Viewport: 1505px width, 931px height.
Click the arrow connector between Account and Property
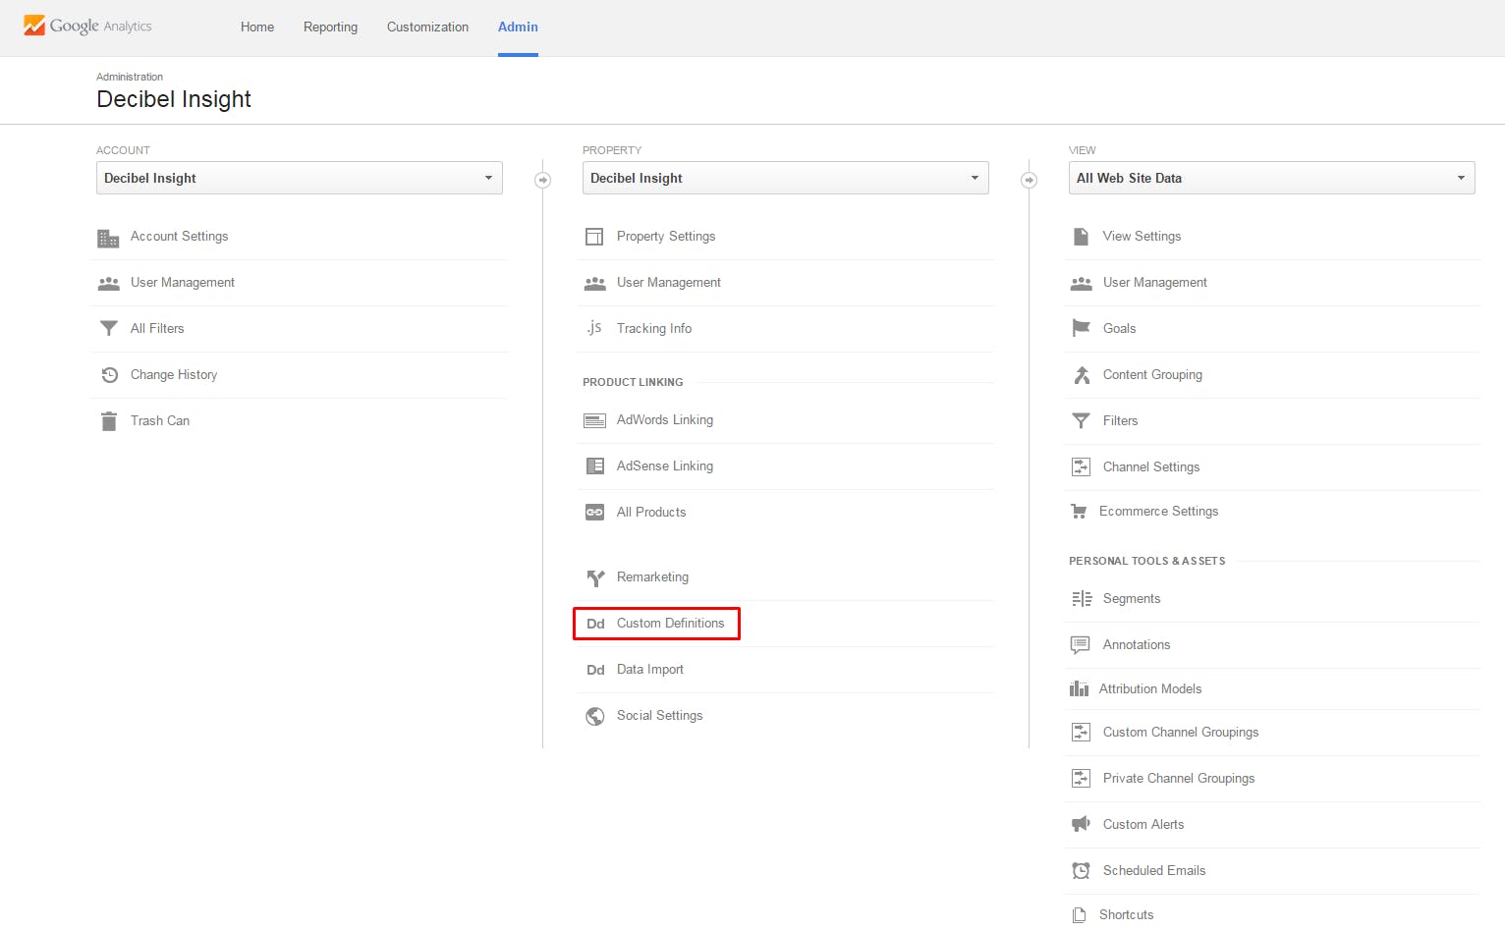click(542, 180)
